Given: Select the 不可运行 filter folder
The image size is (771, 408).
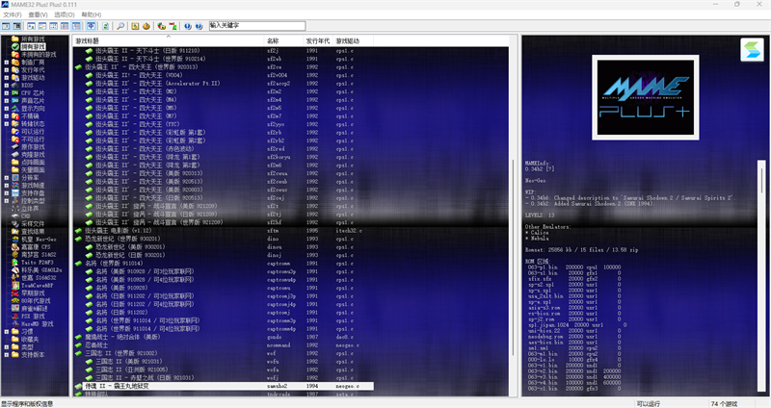Looking at the screenshot, I should click(33, 140).
